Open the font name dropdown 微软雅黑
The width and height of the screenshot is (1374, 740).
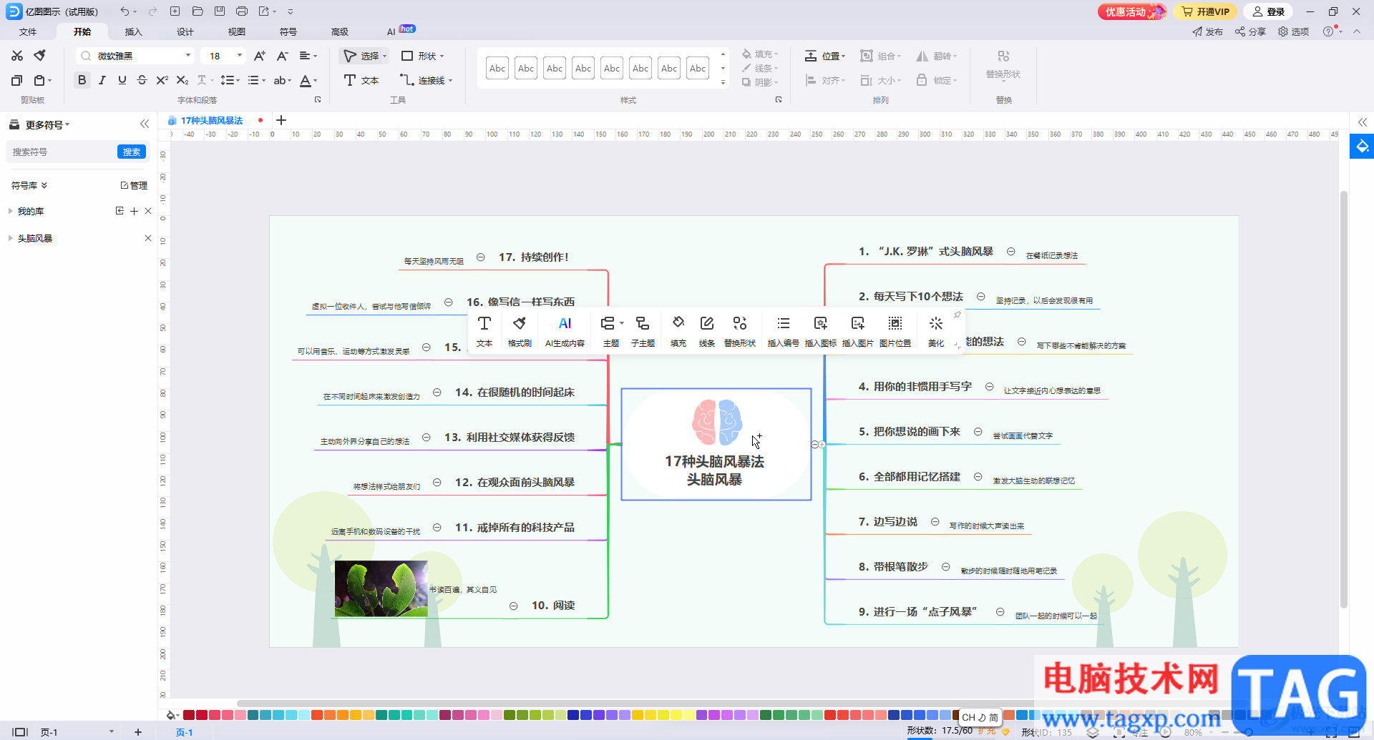click(x=188, y=56)
